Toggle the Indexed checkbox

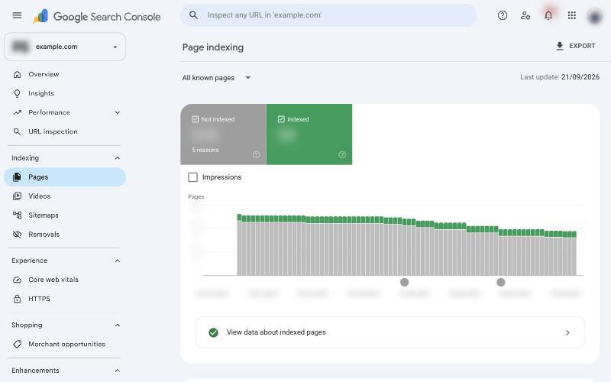point(281,119)
